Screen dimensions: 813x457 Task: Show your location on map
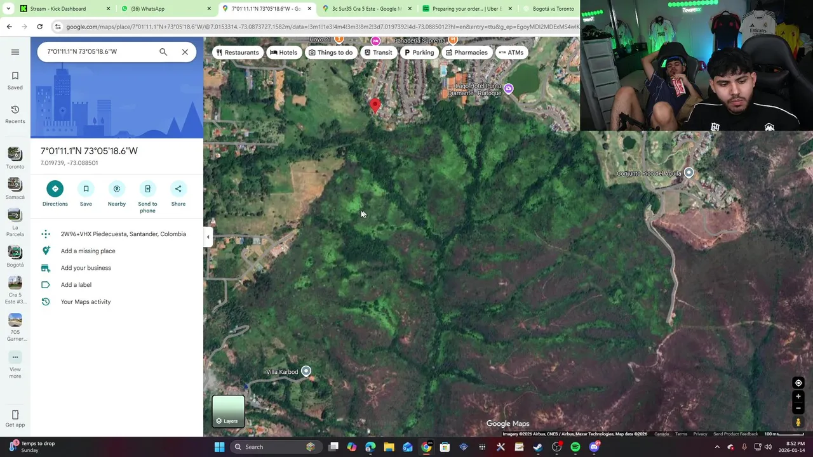[x=798, y=383]
